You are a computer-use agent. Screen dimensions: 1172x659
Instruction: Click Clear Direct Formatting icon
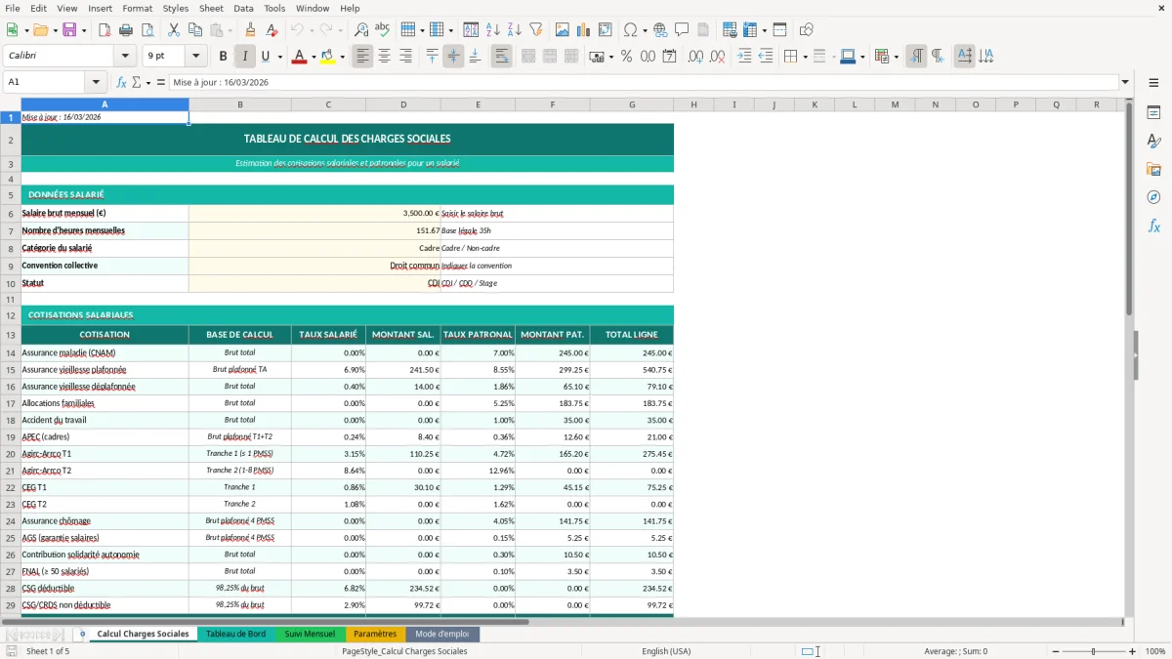click(x=272, y=30)
